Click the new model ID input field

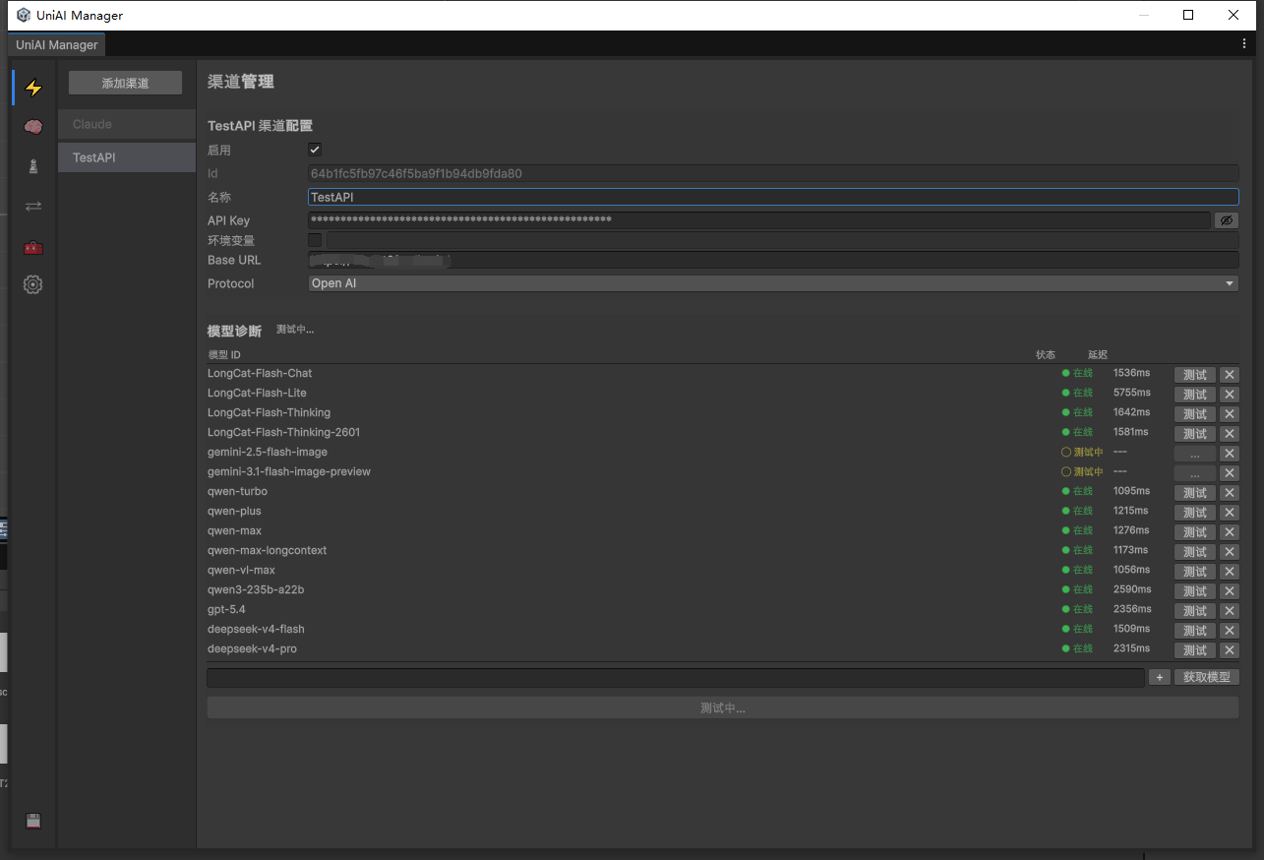[676, 677]
